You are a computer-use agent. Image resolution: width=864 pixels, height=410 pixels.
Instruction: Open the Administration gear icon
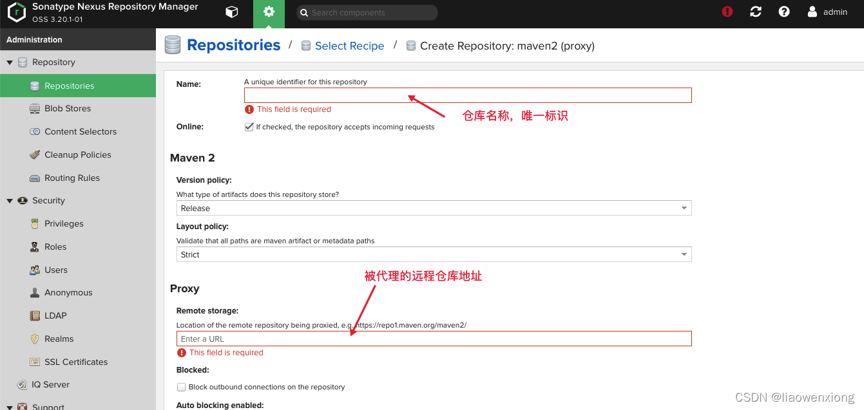[x=269, y=12]
